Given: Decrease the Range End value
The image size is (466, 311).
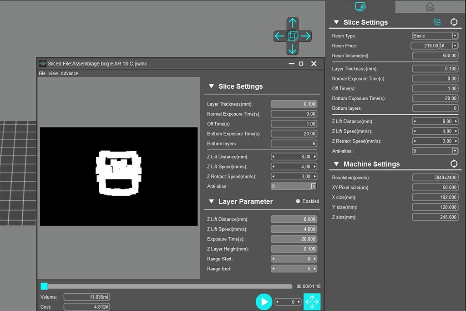Looking at the screenshot, I should click(274, 269).
